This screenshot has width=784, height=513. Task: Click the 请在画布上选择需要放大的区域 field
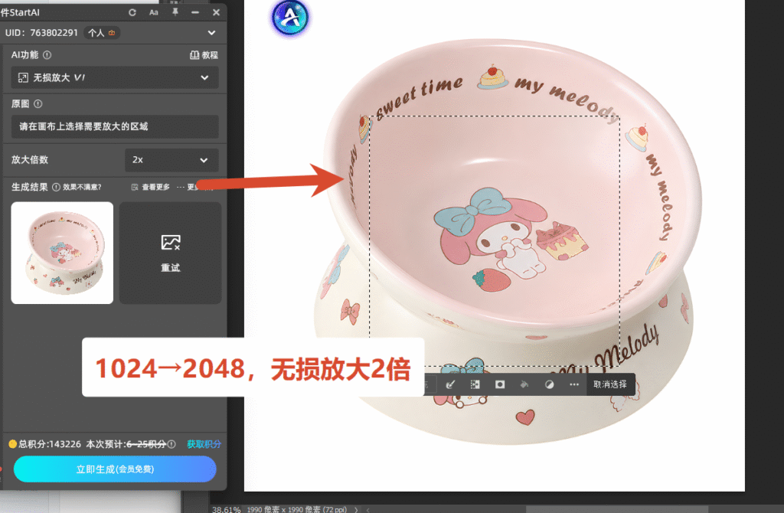click(x=115, y=126)
